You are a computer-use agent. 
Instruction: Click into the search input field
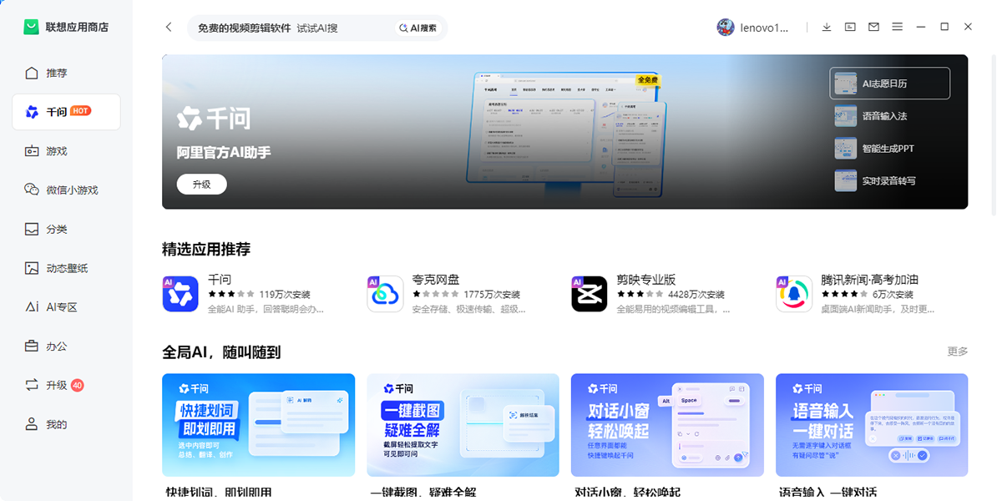coord(291,28)
